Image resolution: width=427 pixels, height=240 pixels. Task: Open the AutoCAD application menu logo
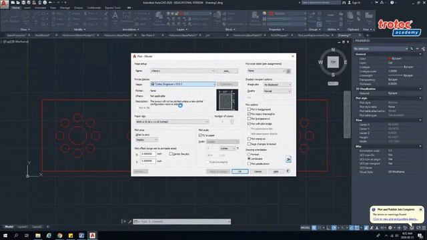point(4,5)
